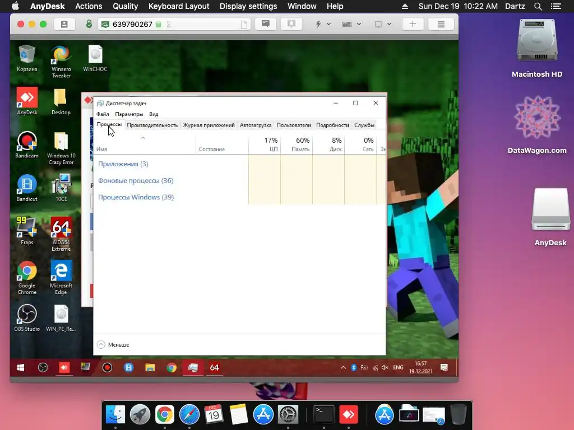This screenshot has height=430, width=574.
Task: Open the Desktop folder icon
Action: pyautogui.click(x=61, y=101)
